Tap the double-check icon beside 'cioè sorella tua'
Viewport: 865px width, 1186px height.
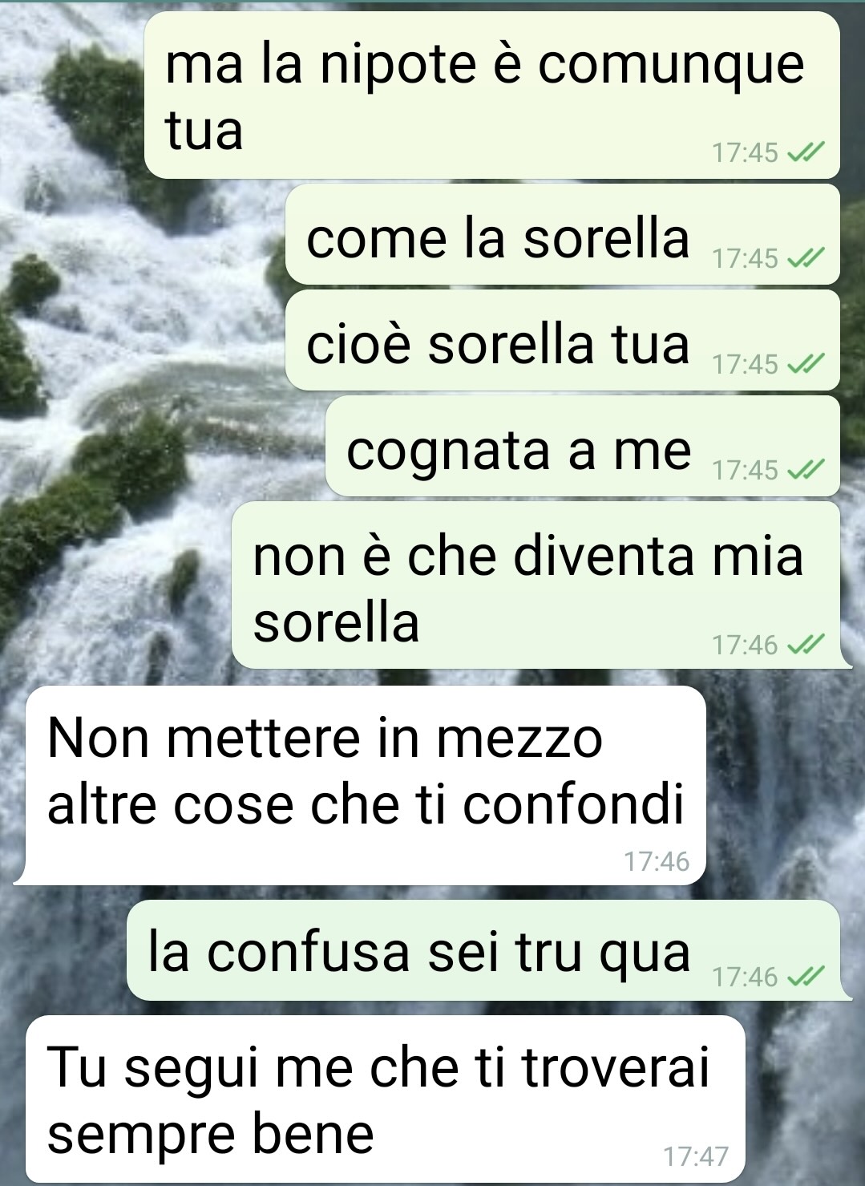pos(806,364)
